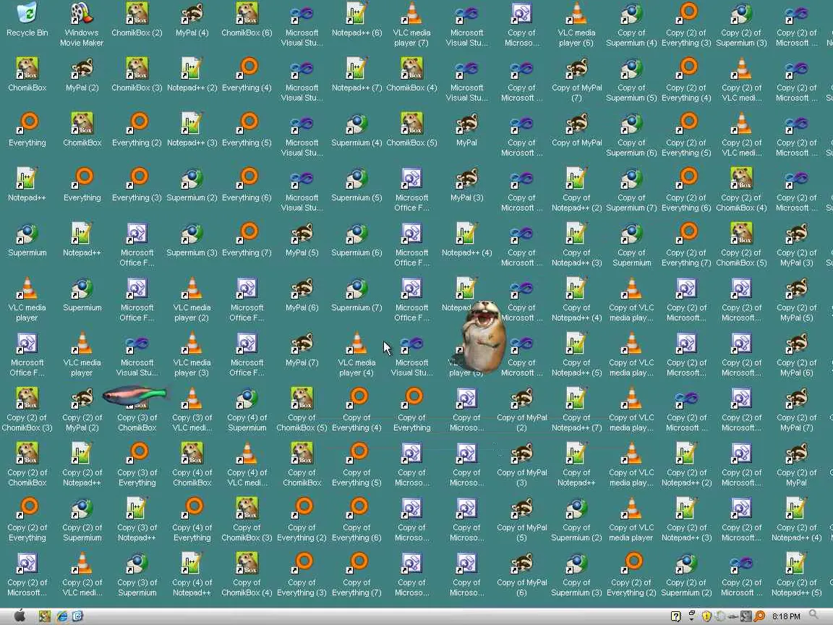Click Copy of Everything (4) shortcut

coord(356,409)
